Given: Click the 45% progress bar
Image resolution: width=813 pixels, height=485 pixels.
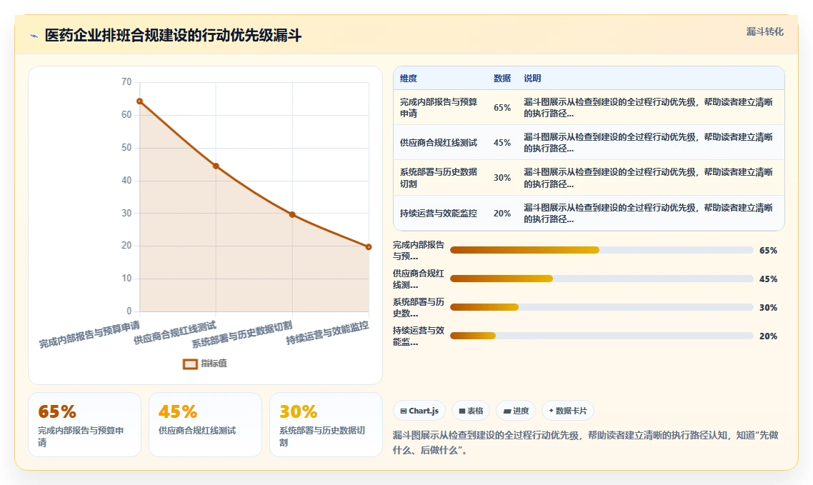Looking at the screenshot, I should 602,279.
